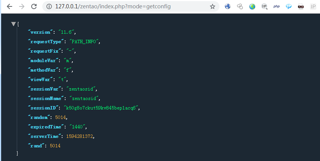320x161 pixels.
Task: Bookmark this page with the star
Action: click(212, 6)
